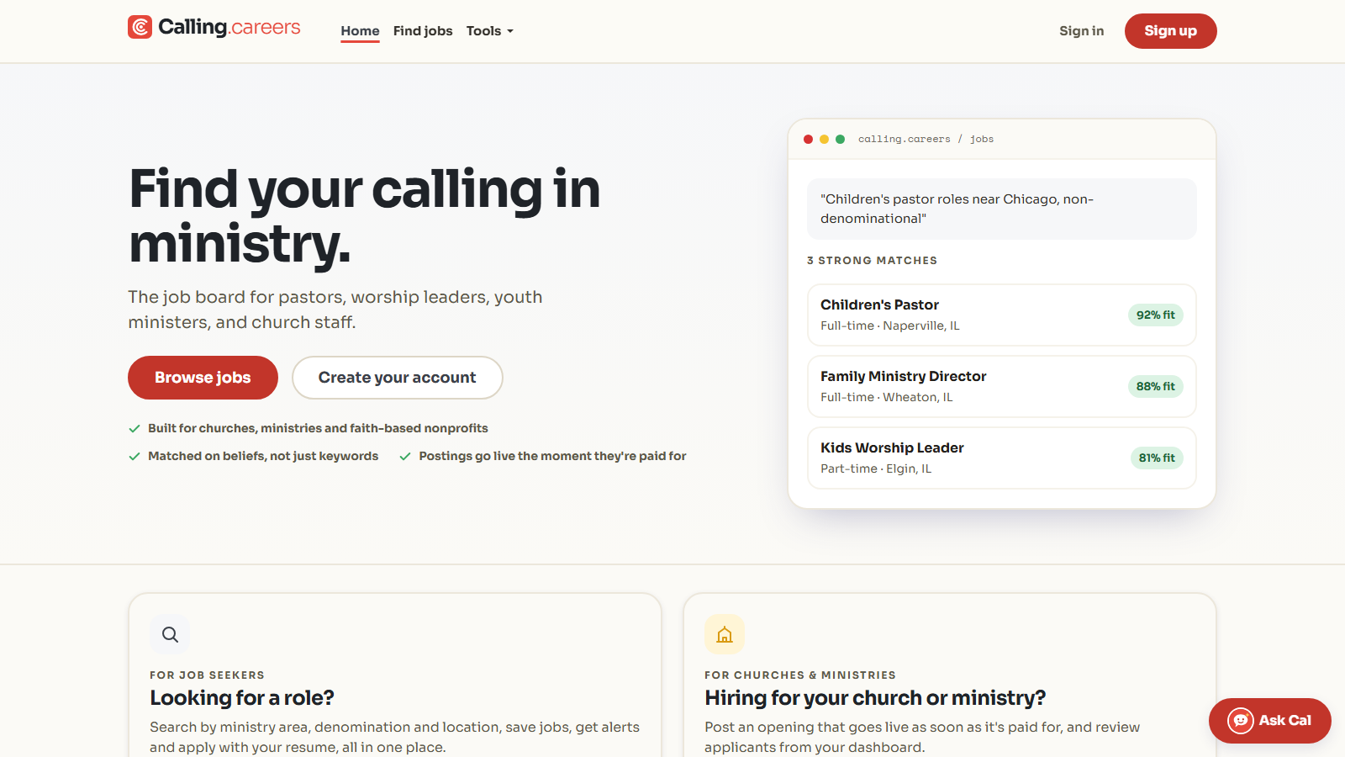Image resolution: width=1345 pixels, height=757 pixels.
Task: Click the FOR JOB SEEKERS label
Action: [207, 675]
